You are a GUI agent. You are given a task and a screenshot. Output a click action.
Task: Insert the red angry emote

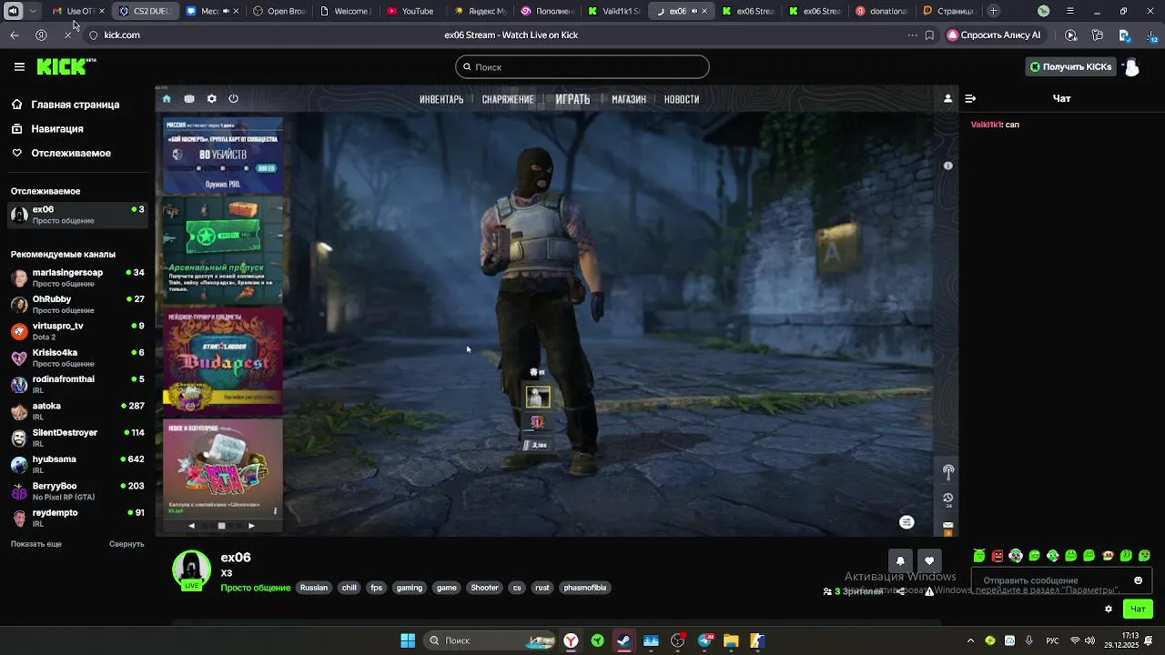click(998, 556)
